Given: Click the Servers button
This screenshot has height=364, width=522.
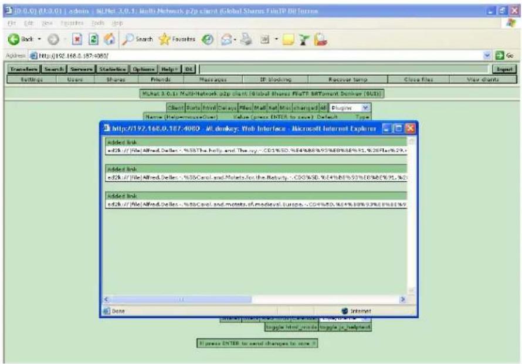Looking at the screenshot, I should (81, 69).
